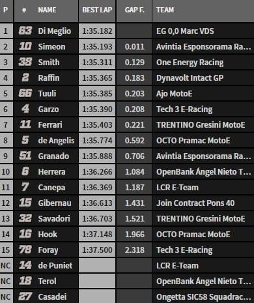Click the number 63 rider badge
The height and width of the screenshot is (303, 254).
(x=25, y=31)
